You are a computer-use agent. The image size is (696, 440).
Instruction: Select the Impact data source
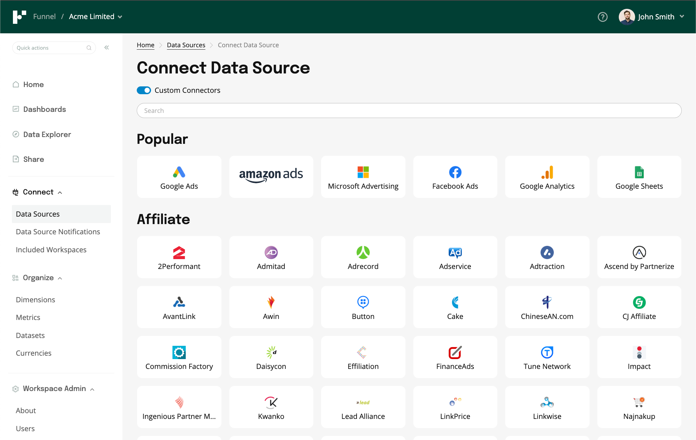(x=639, y=357)
